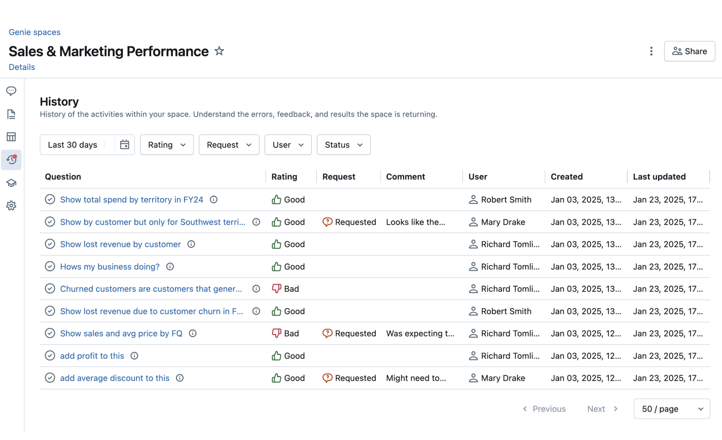
Task: Change the 50 / page size selector
Action: (672, 409)
